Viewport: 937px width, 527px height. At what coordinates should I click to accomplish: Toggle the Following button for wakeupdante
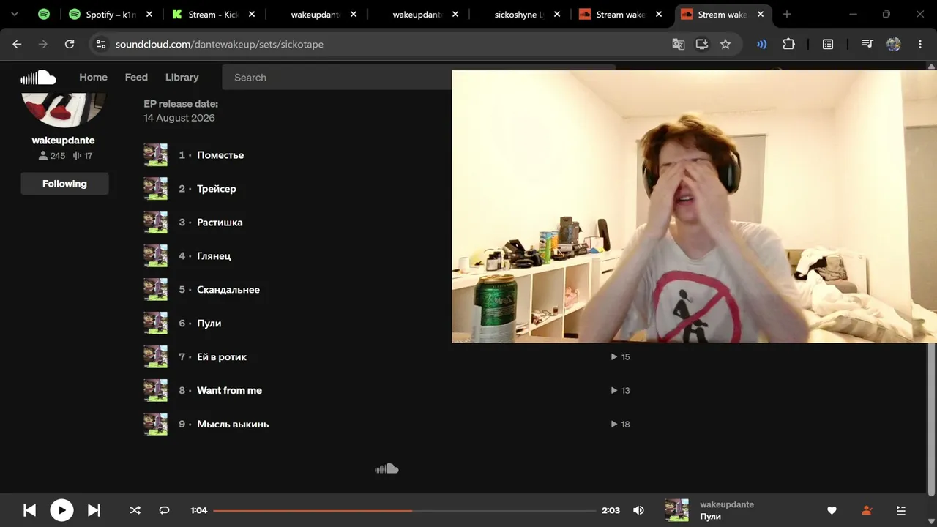click(x=64, y=184)
